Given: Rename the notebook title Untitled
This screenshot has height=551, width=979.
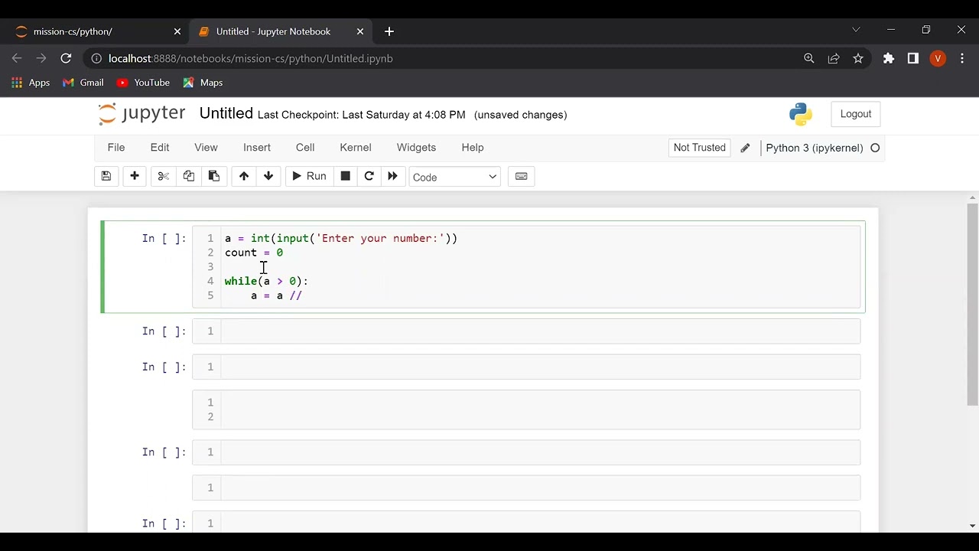Looking at the screenshot, I should pos(226,113).
